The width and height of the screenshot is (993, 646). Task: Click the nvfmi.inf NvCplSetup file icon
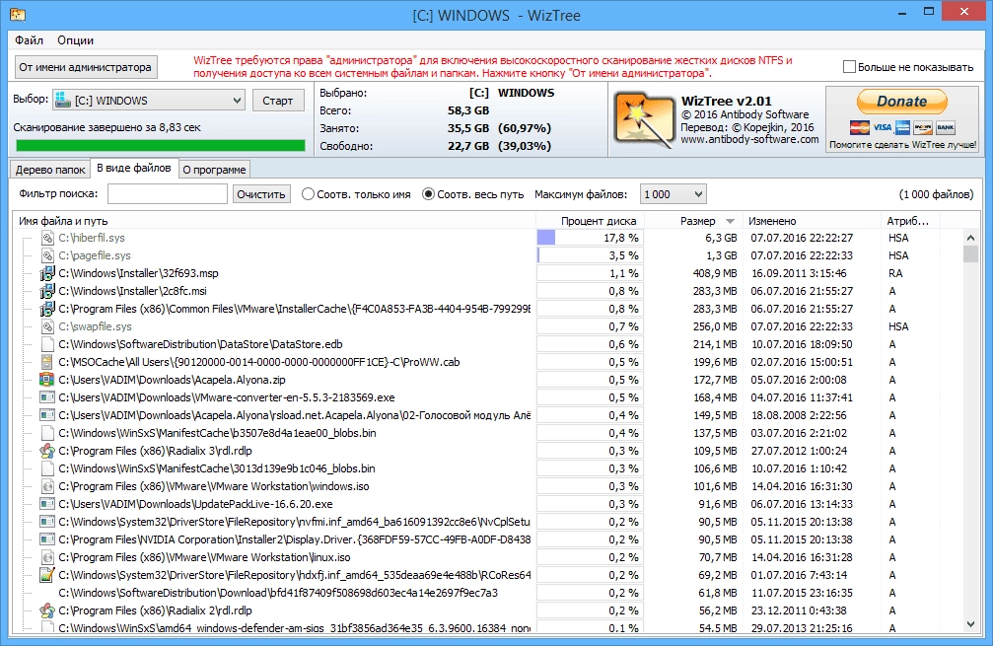pyautogui.click(x=47, y=521)
